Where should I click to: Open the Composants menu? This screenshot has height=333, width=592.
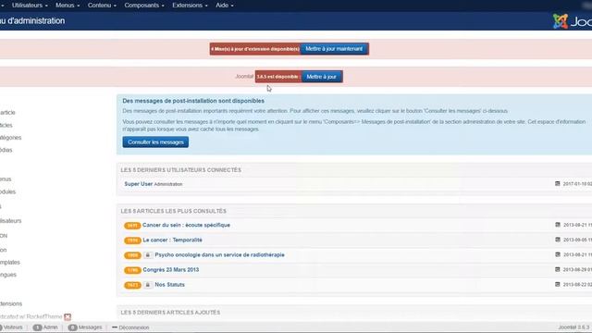(x=144, y=6)
